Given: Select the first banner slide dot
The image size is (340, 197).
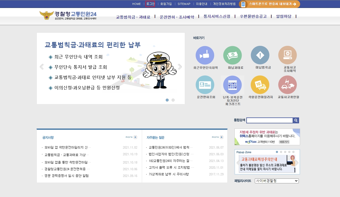Looking at the screenshot, I should [x=167, y=100].
